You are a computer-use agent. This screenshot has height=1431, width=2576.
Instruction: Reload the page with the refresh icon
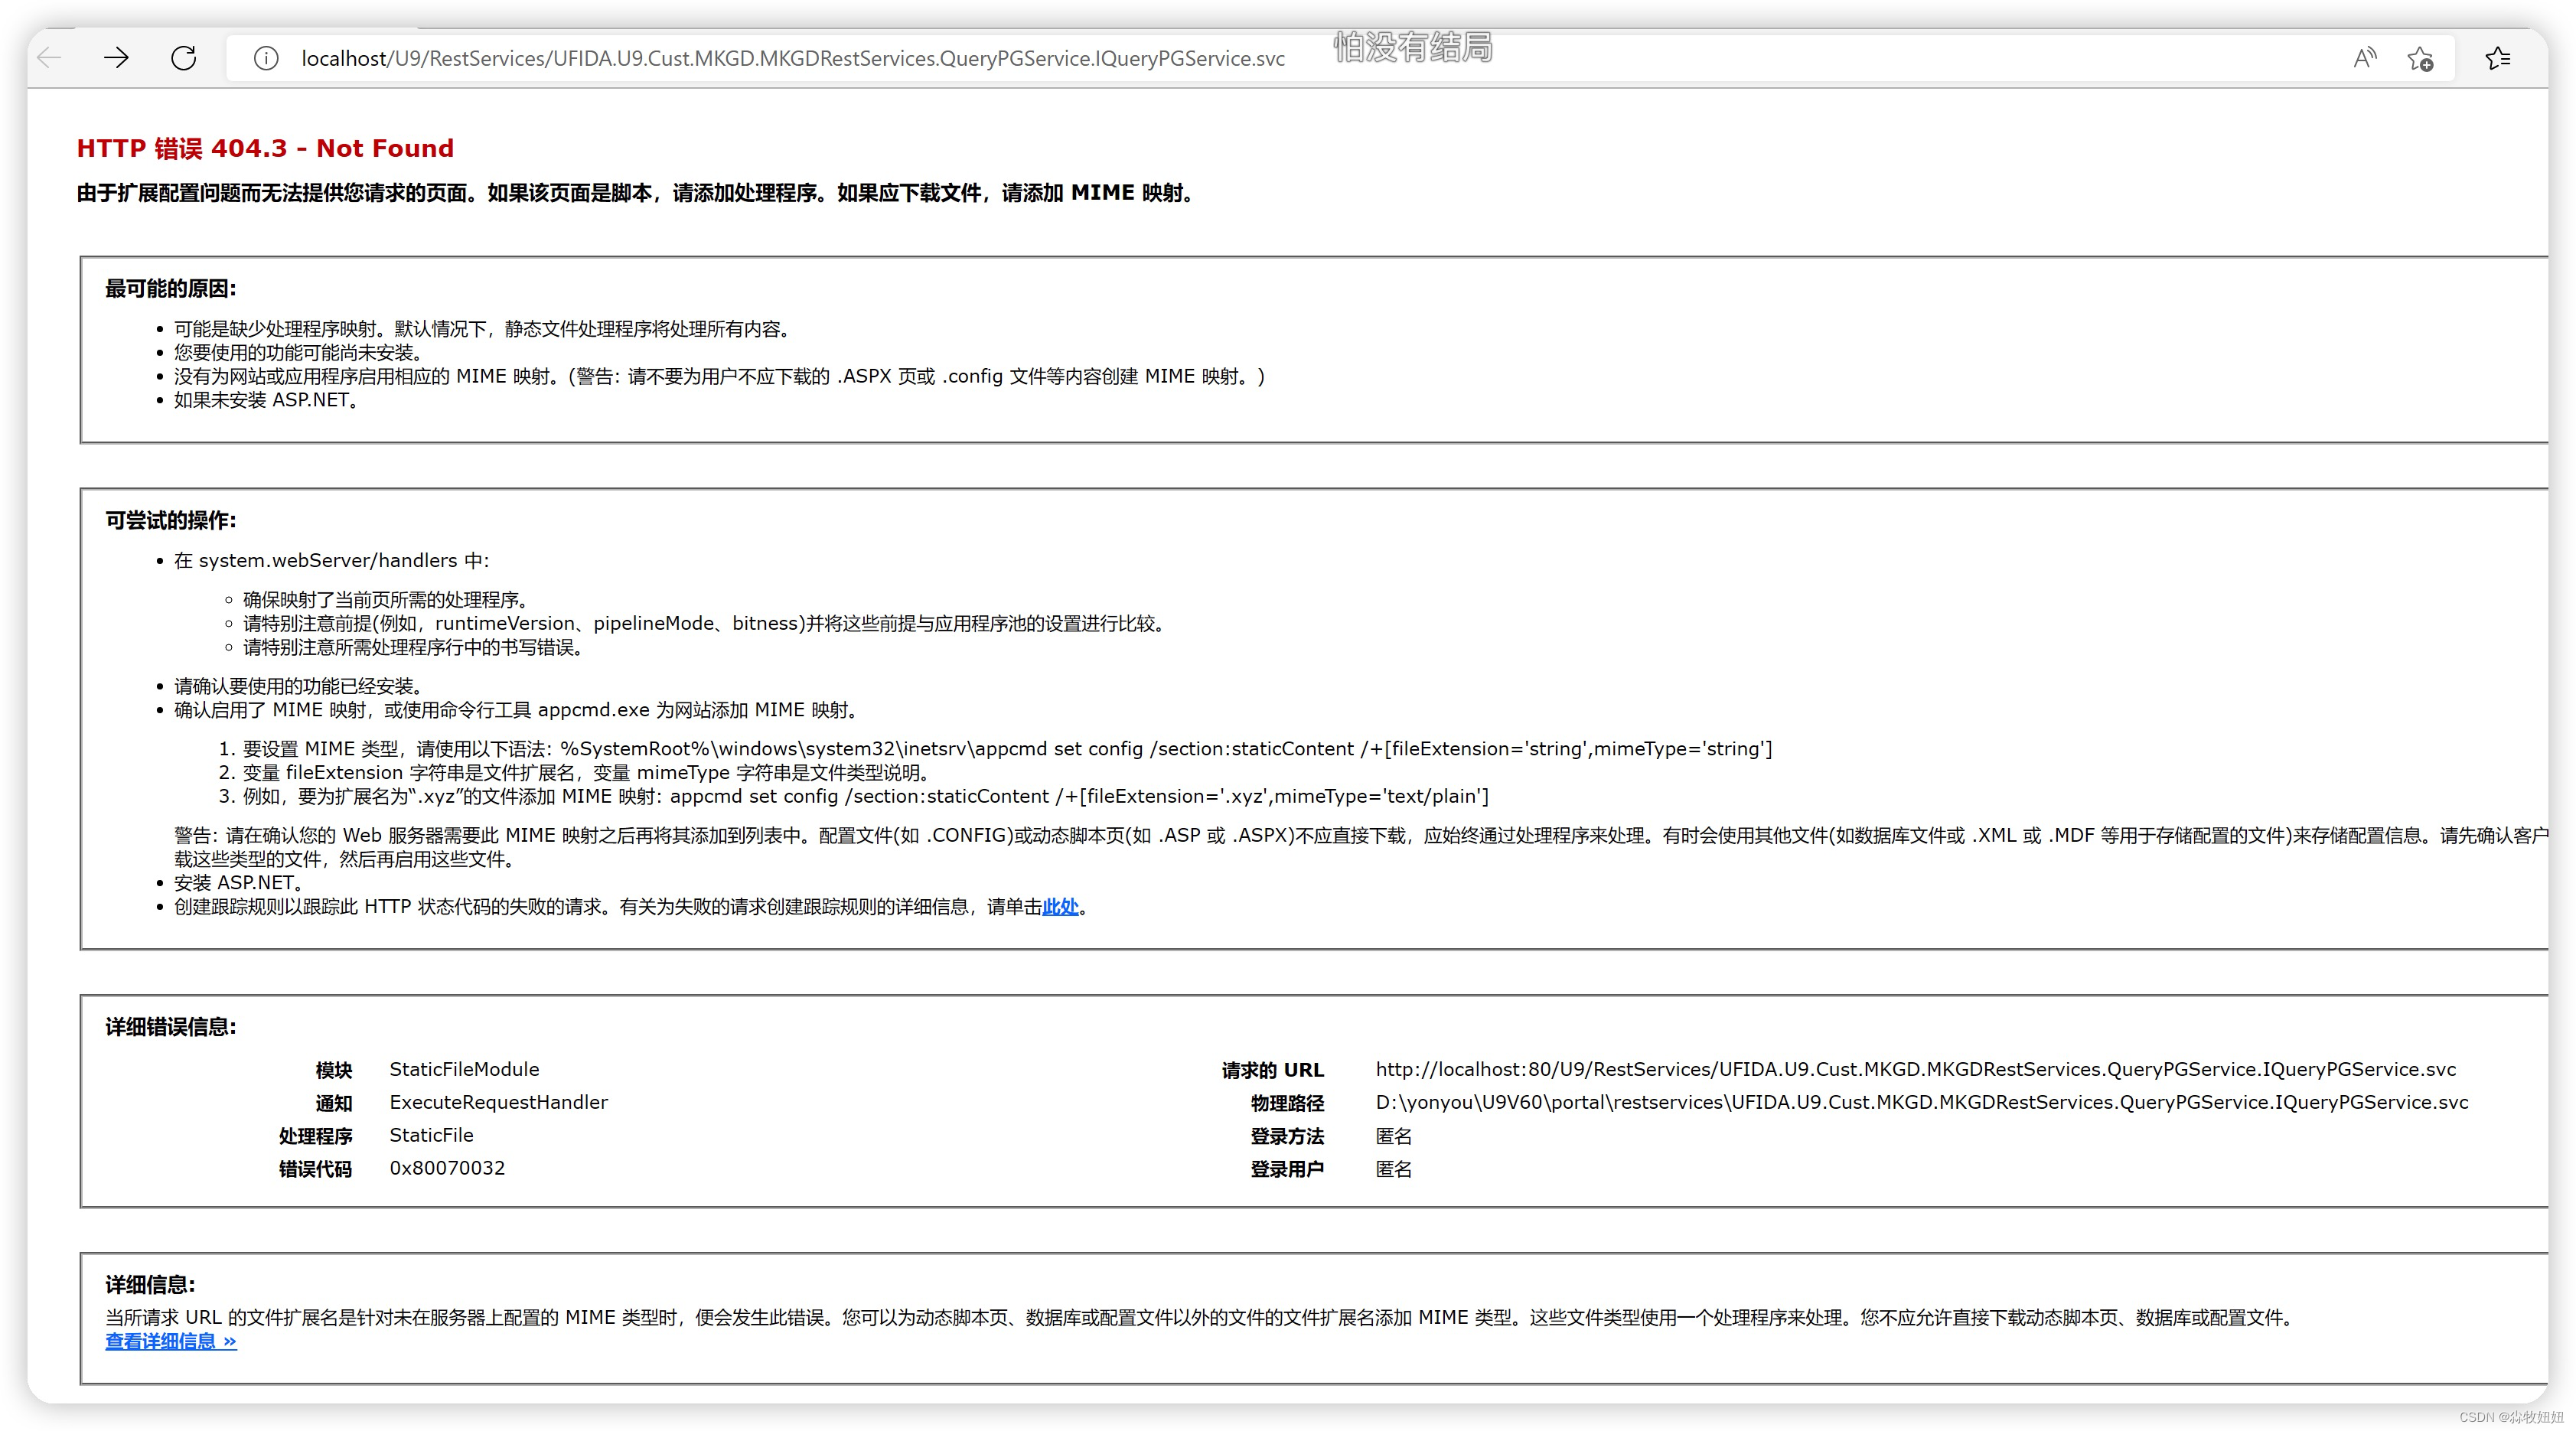tap(184, 58)
